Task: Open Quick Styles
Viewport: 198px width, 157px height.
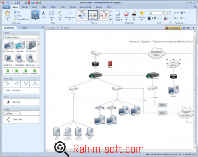Action: point(118,16)
